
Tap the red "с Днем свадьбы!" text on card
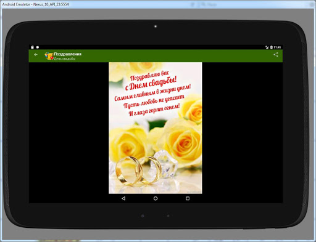(151, 84)
